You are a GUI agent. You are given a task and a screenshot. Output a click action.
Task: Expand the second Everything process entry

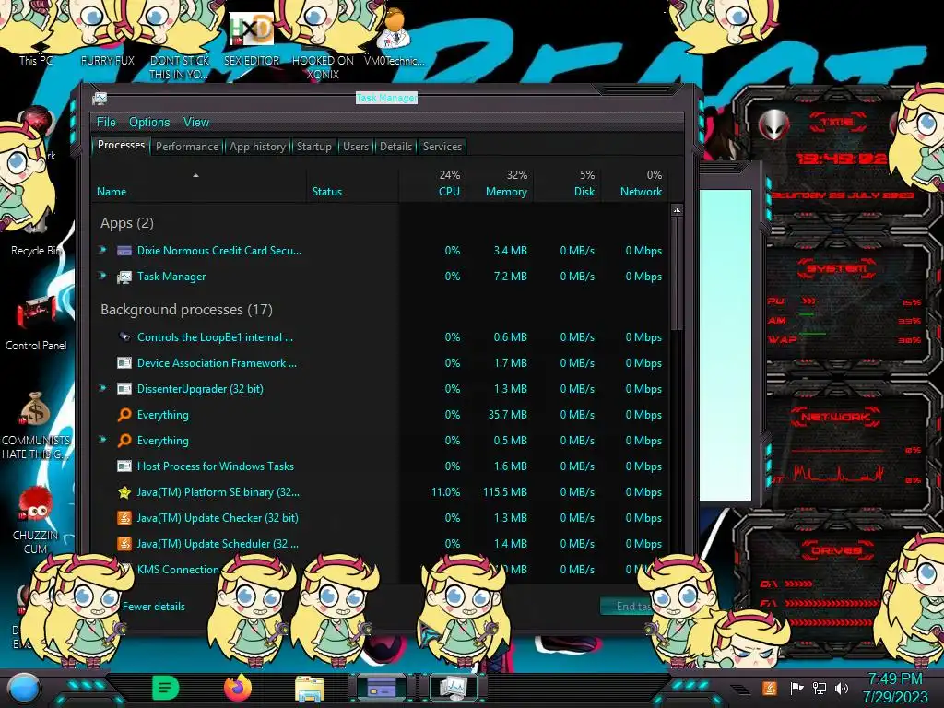pos(103,440)
